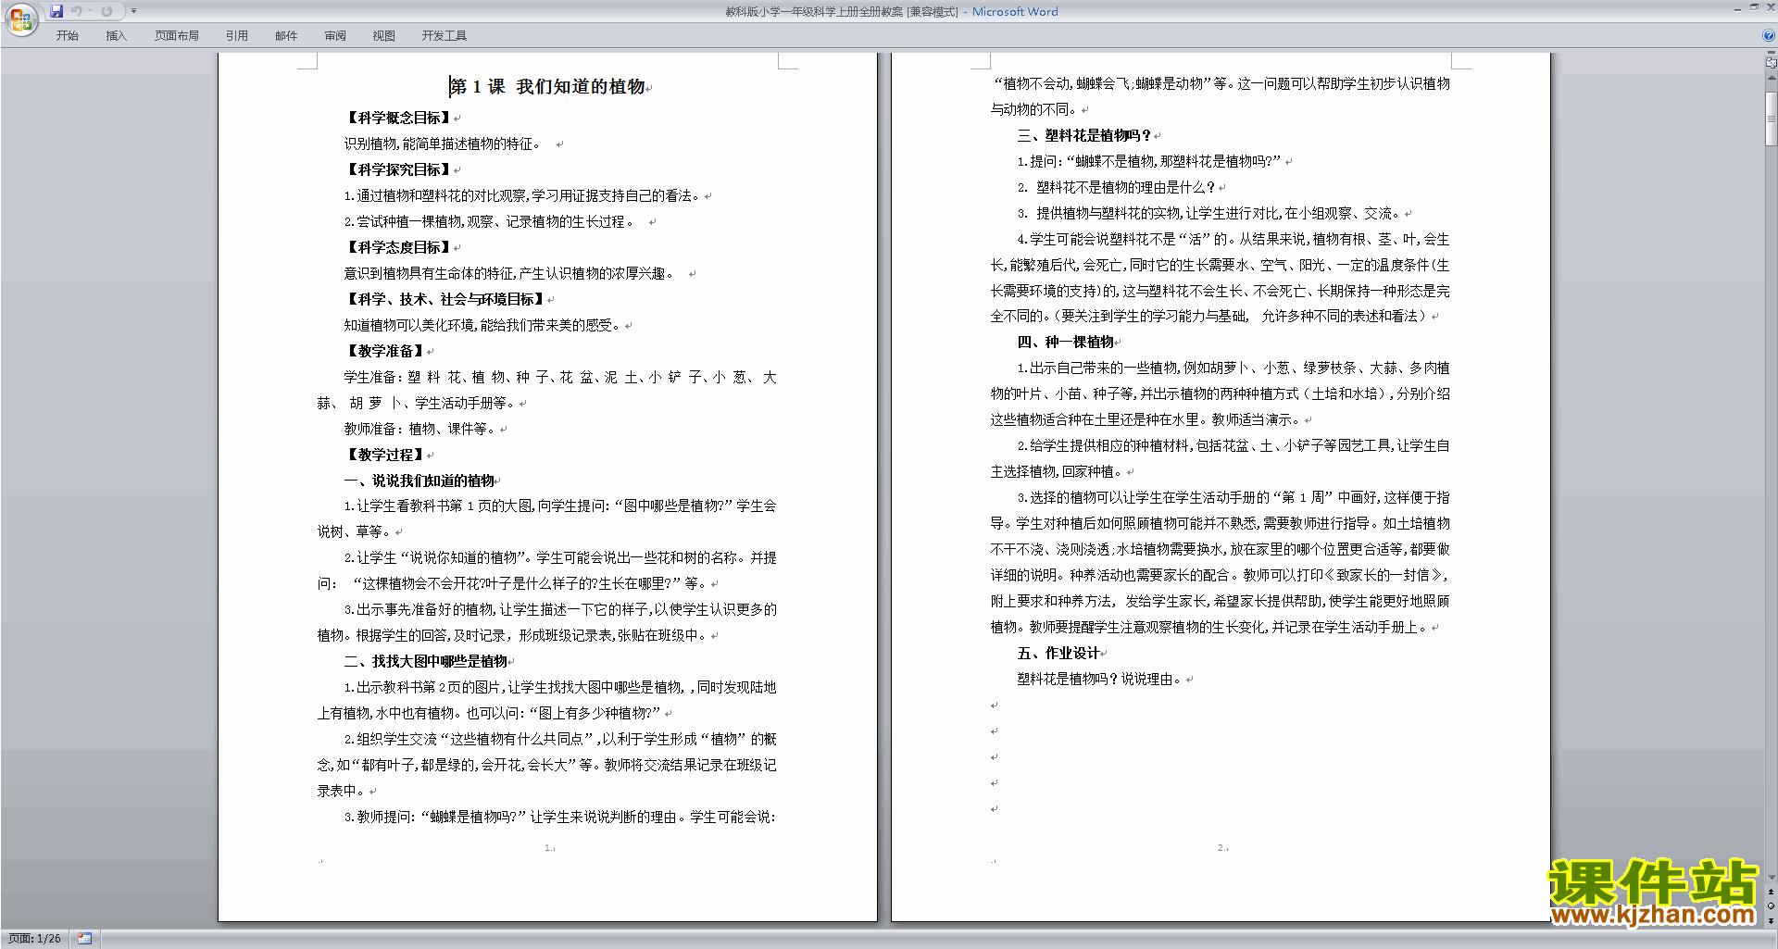Click the heading 【科学态度目标】
1778x949 pixels.
point(399,247)
